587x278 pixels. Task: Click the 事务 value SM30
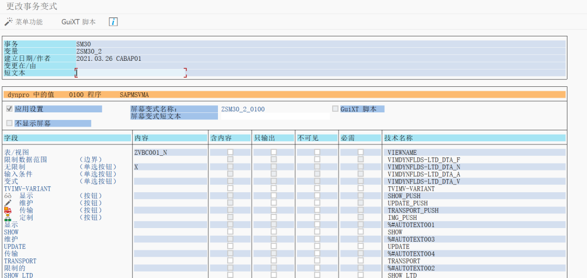click(84, 44)
